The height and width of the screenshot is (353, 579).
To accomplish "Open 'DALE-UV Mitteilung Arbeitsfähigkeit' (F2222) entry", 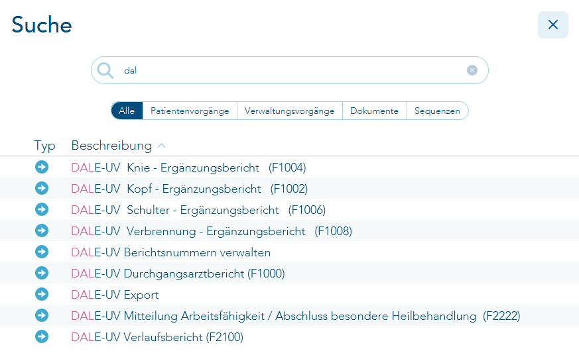I will tap(296, 316).
